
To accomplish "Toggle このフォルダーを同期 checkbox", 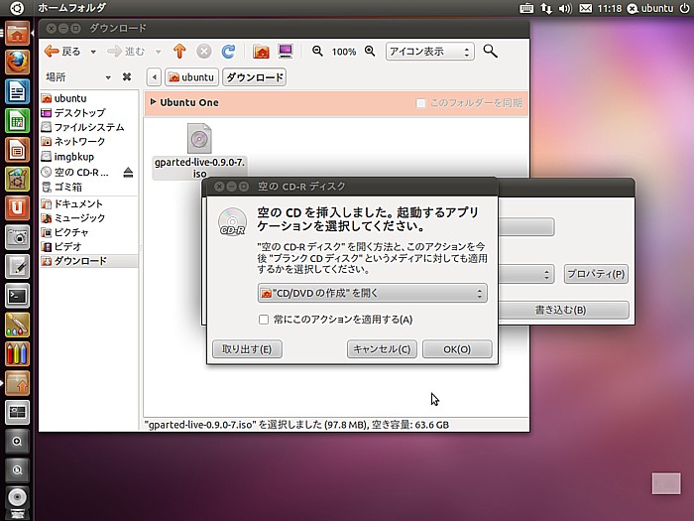I will click(421, 103).
